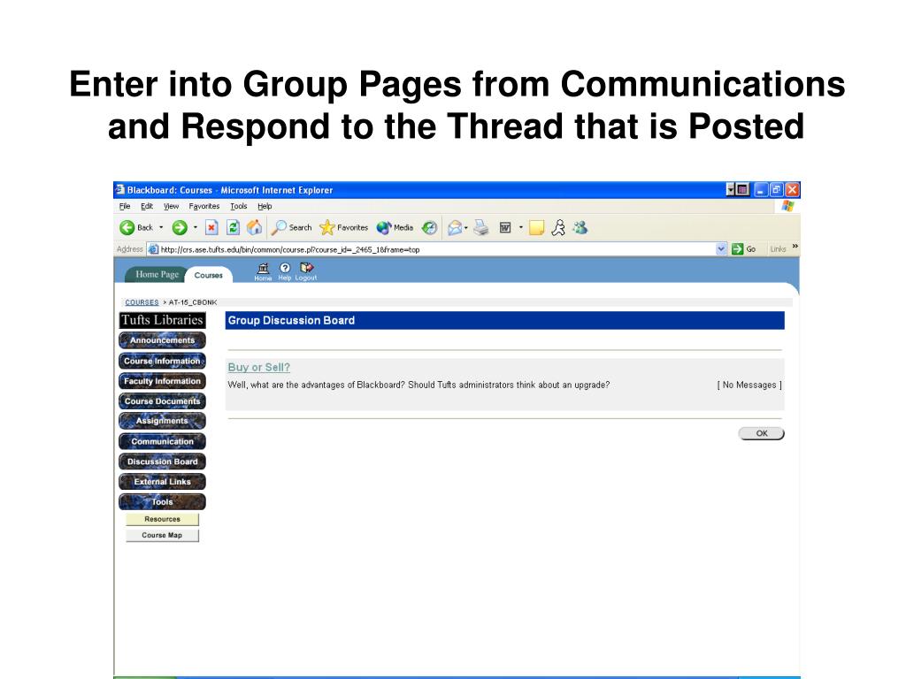Open Assignments section

(x=163, y=421)
